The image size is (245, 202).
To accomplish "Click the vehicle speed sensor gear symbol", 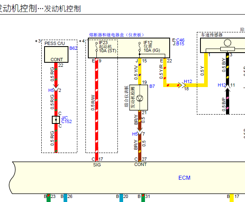I will (x=228, y=43).
